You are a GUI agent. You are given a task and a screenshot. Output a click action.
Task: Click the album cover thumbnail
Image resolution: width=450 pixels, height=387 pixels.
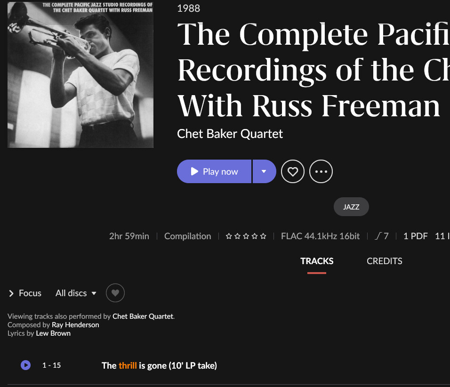coord(80,75)
